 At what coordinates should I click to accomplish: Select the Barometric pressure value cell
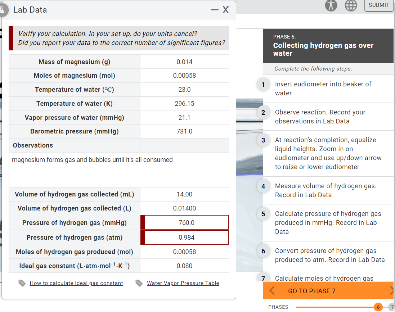[x=184, y=131]
